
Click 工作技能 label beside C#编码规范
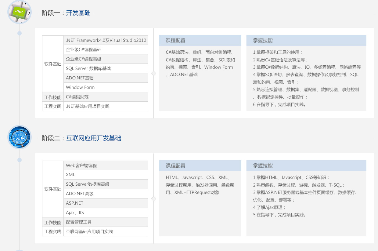tap(53, 97)
